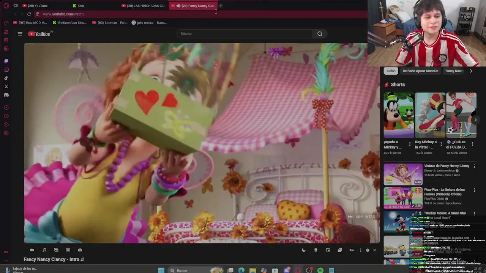Close the player control bar with X
Image resolution: width=486 pixels, height=273 pixels.
point(374,250)
